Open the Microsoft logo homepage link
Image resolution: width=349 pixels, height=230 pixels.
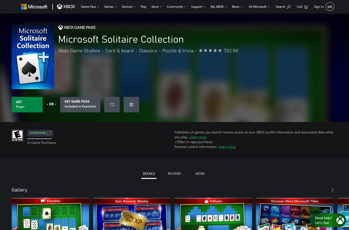click(x=34, y=7)
